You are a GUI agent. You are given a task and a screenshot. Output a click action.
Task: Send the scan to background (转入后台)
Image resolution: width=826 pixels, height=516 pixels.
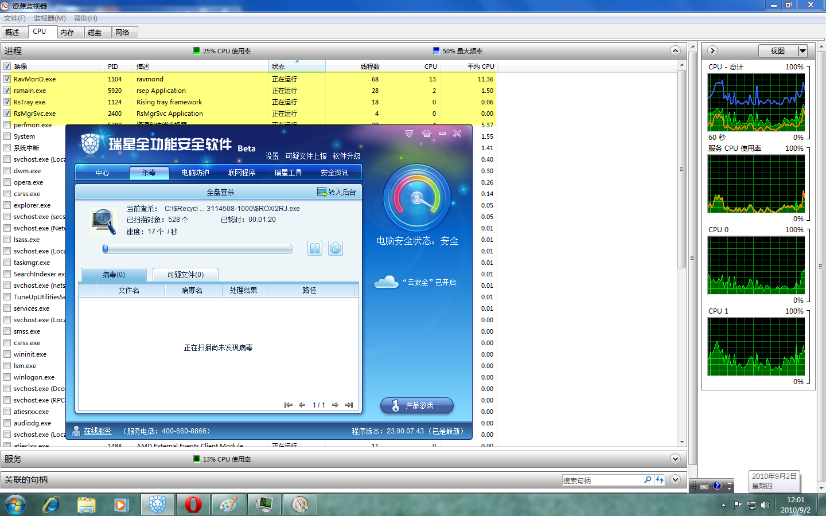(337, 192)
